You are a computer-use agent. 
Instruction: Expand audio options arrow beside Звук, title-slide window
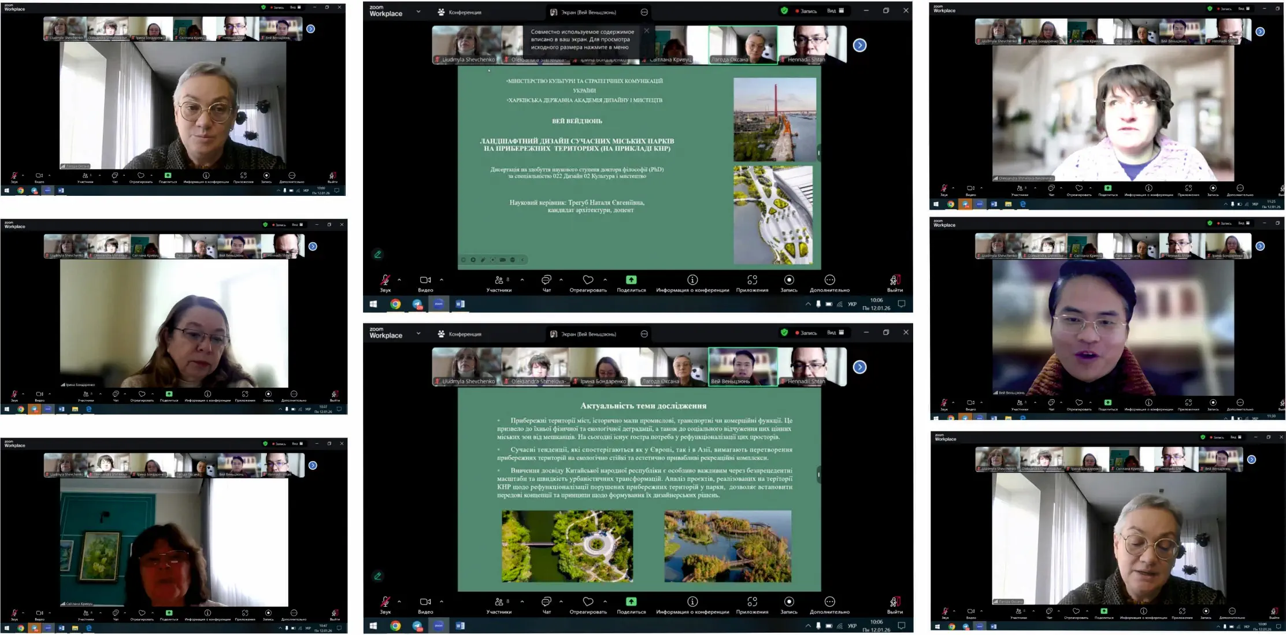(x=399, y=280)
